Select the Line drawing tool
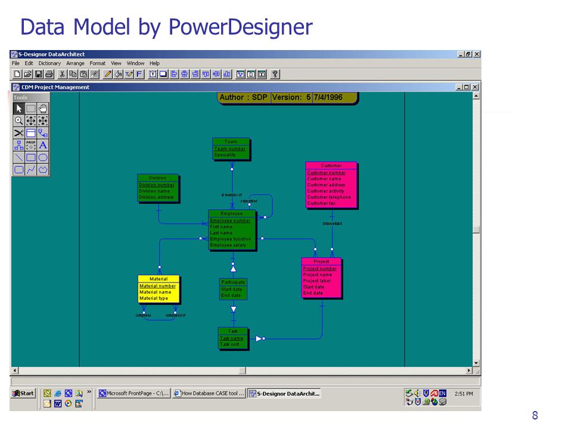The image size is (572, 429). (18, 157)
